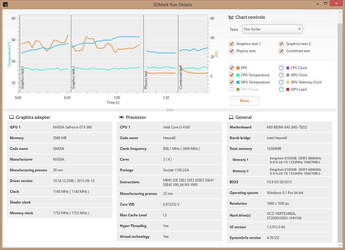Click the Memory 1 Kingston 8192MB value

coord(296,160)
